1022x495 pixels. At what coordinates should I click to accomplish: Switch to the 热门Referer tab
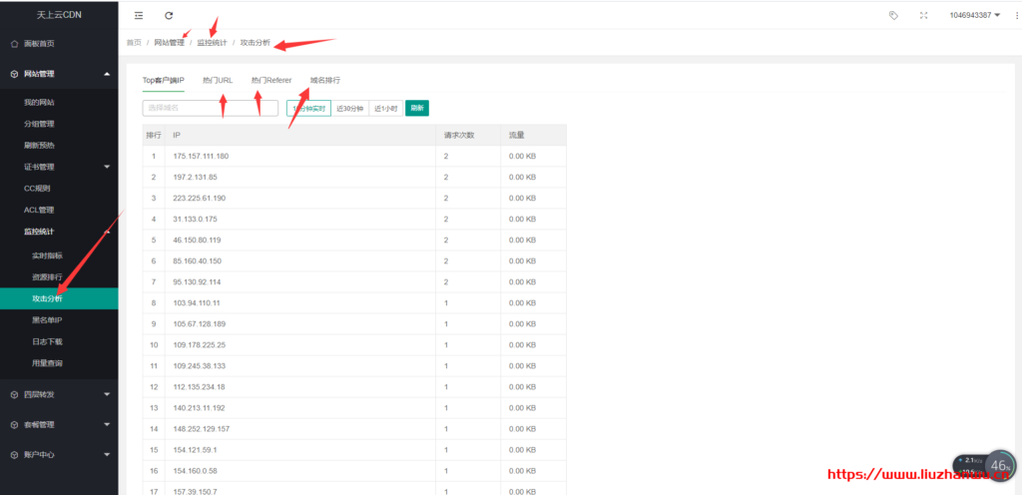click(270, 80)
